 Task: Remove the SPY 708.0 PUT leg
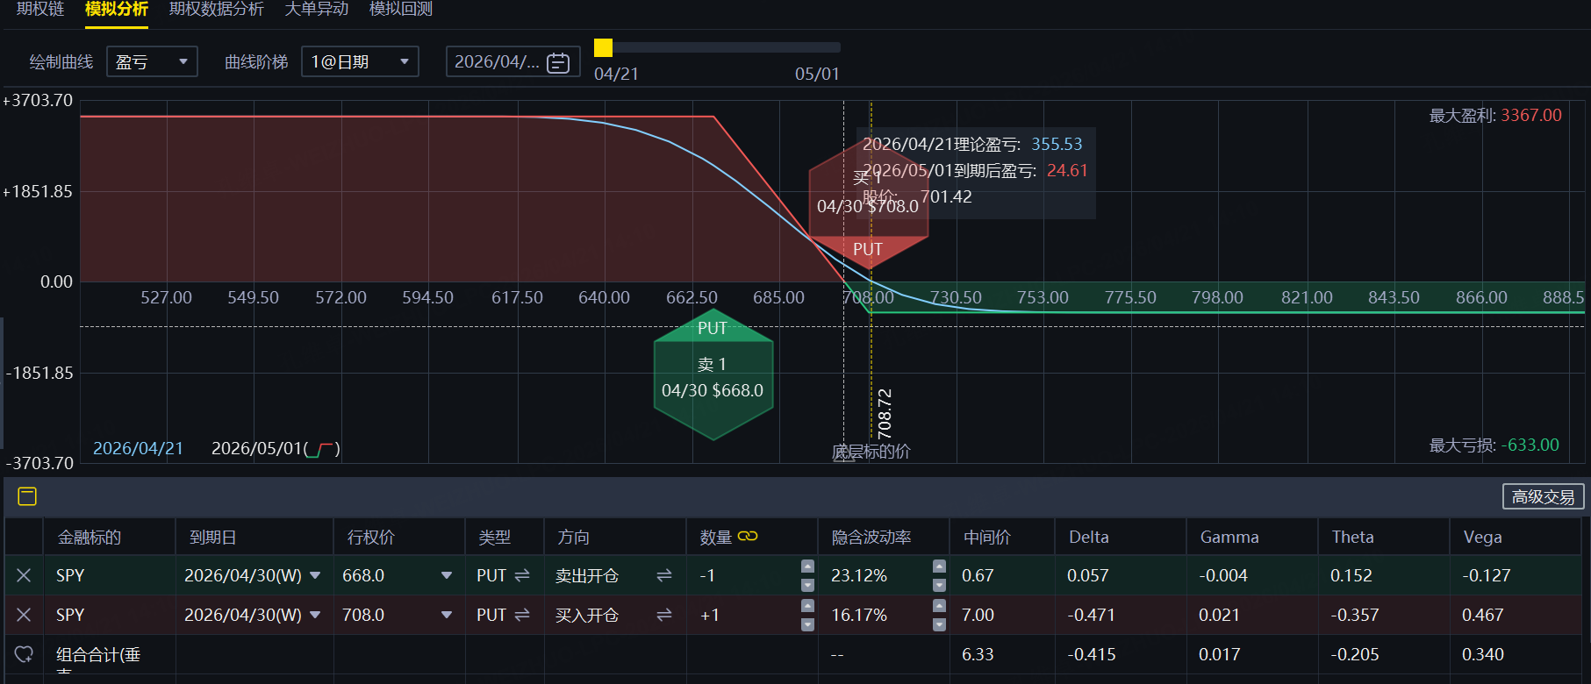(x=24, y=615)
